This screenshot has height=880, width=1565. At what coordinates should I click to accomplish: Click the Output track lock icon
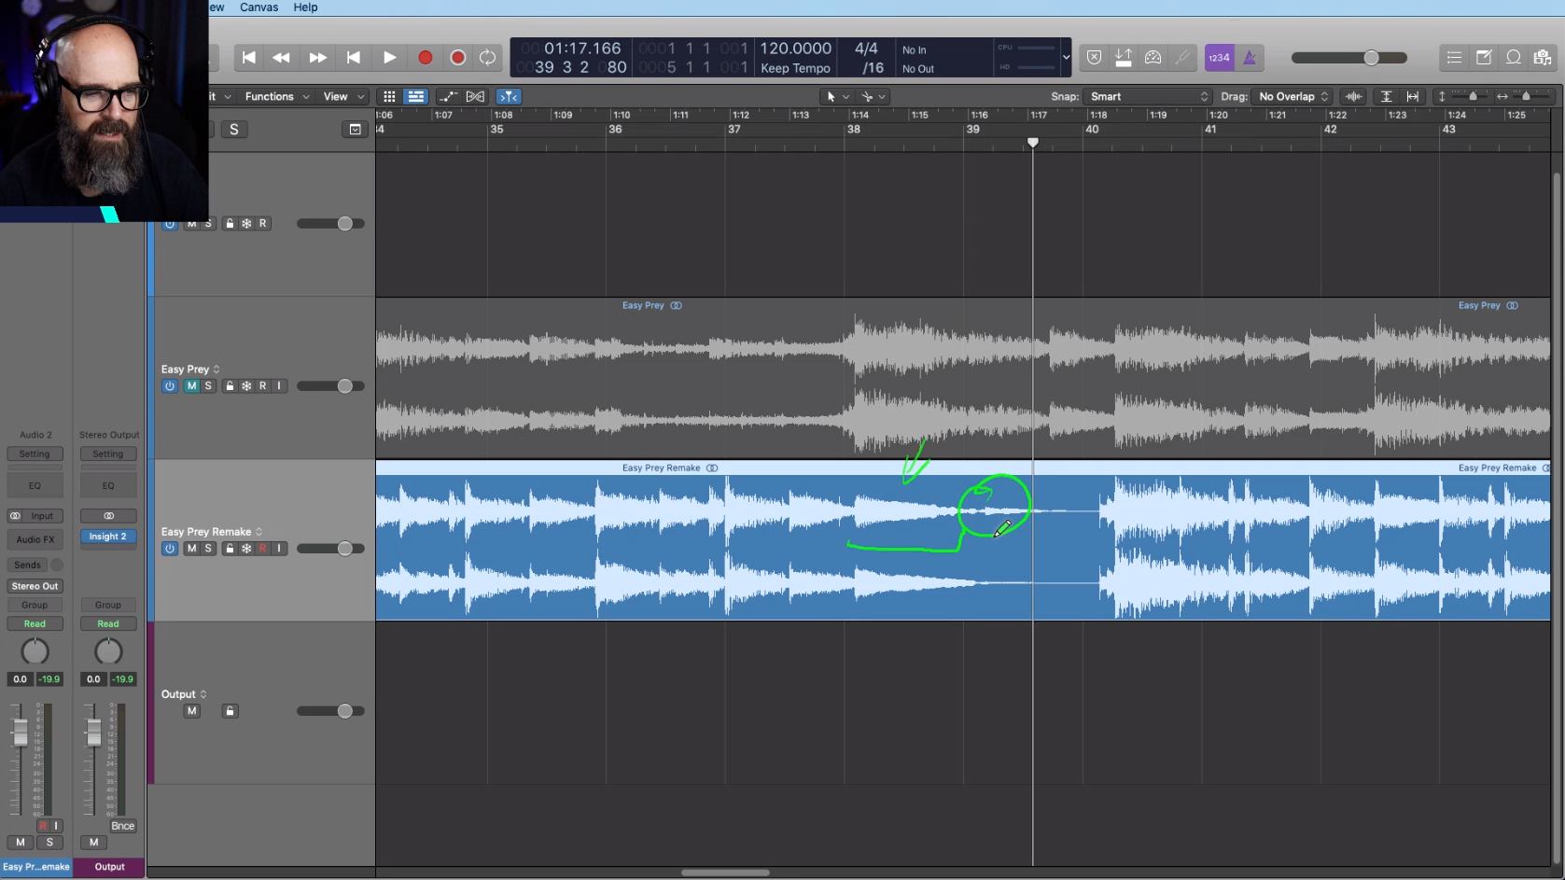(230, 711)
